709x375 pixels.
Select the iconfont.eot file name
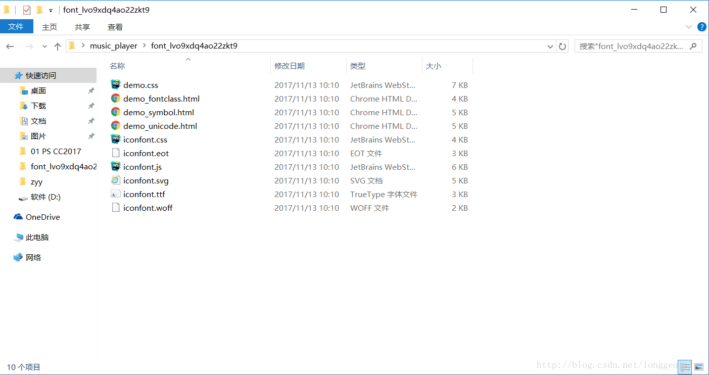point(146,153)
